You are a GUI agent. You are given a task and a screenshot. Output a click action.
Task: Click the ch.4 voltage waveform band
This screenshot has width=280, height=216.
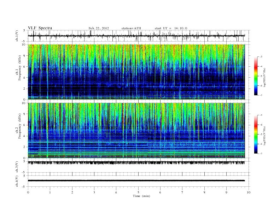136,181
